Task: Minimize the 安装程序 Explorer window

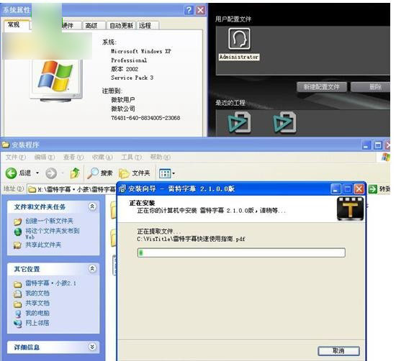Action: pos(366,145)
